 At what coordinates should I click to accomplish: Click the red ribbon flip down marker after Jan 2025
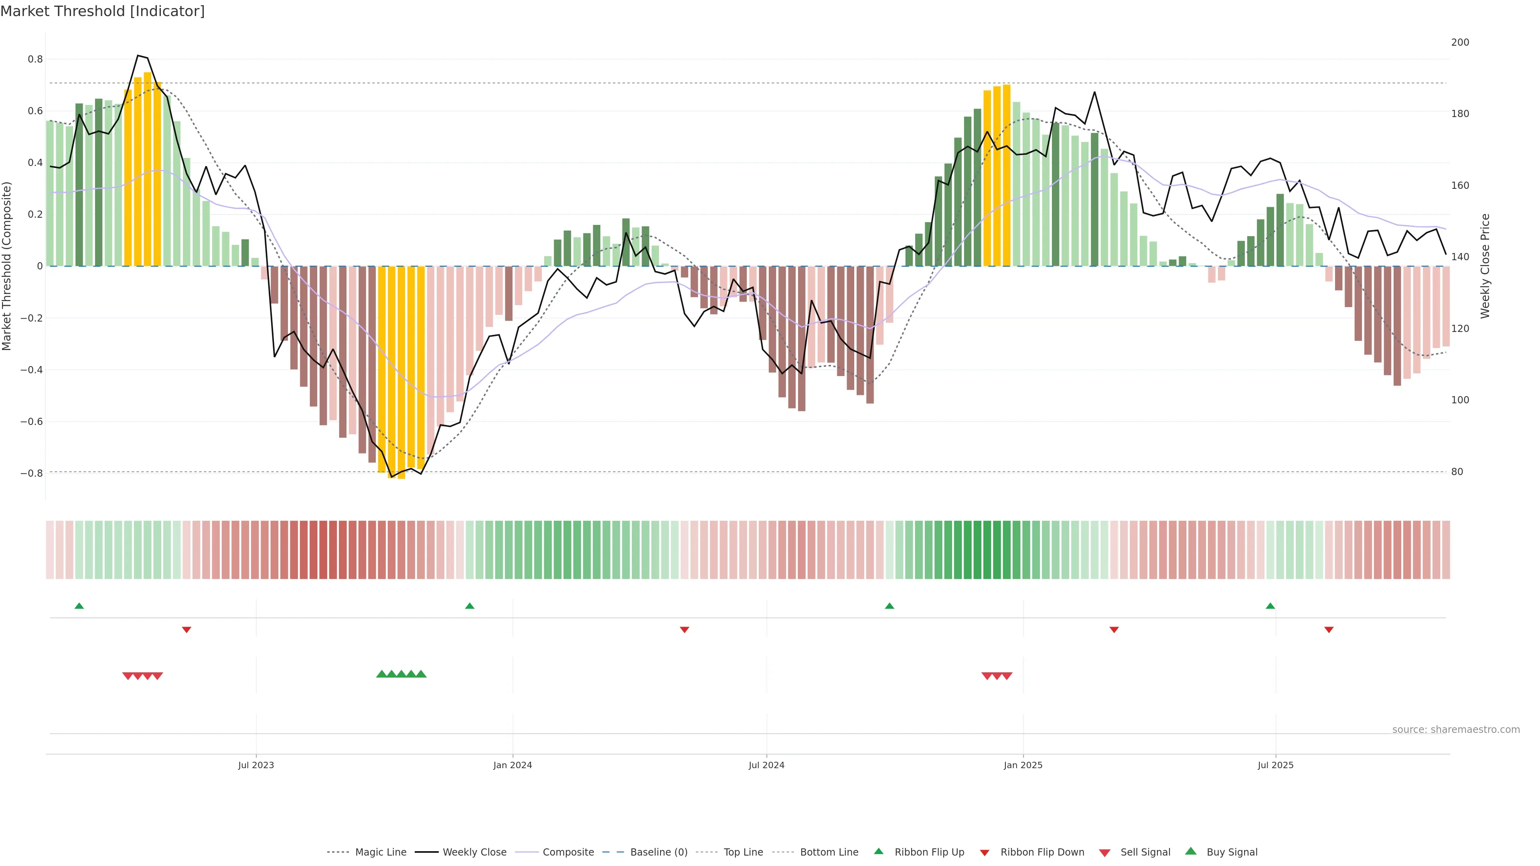1114,630
